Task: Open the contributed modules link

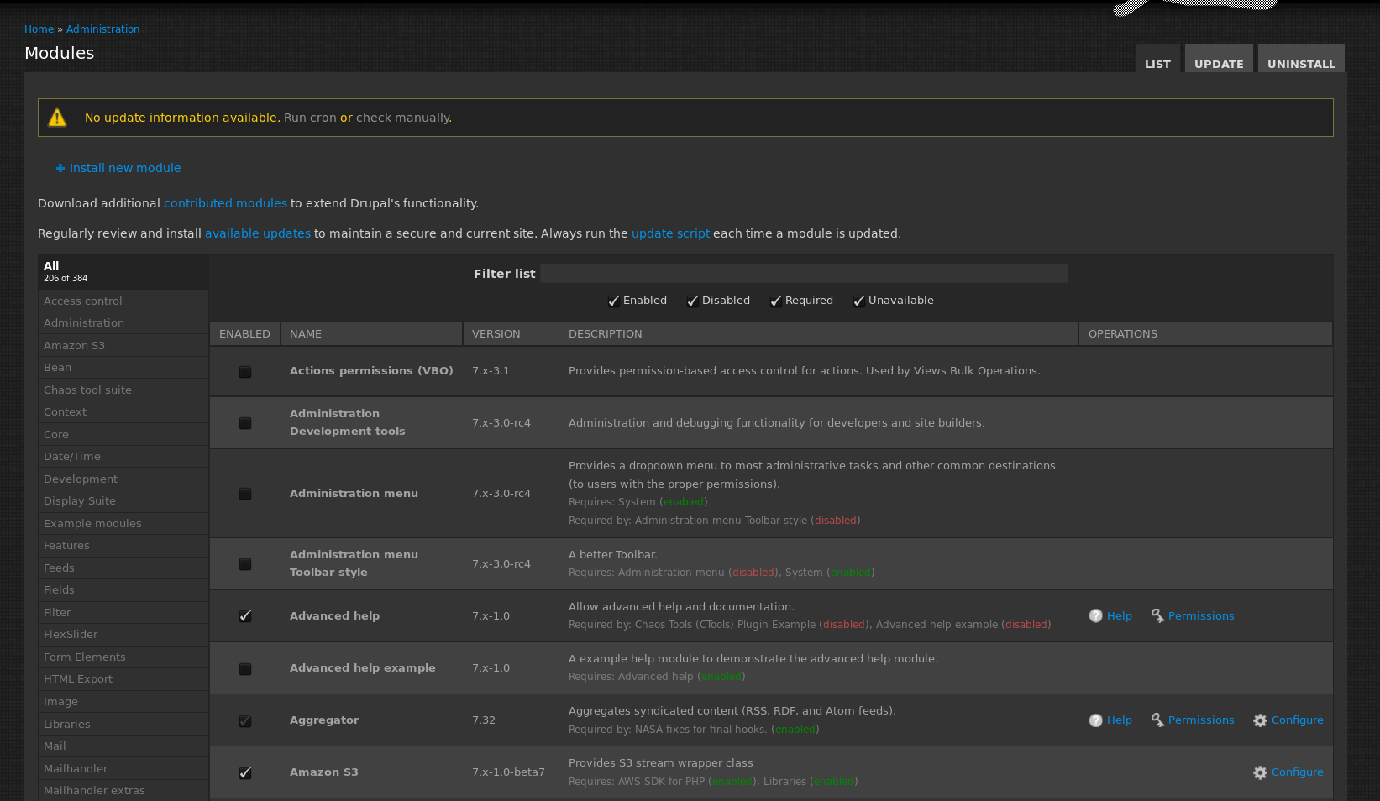Action: (225, 203)
